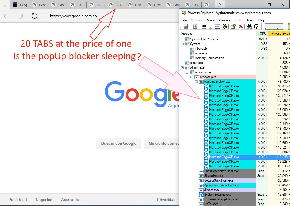
Task: Toggle the Show Lower Pane icon
Action: 218,26
